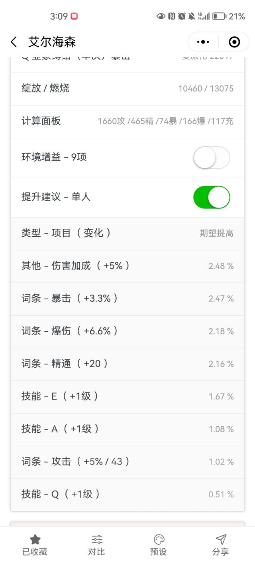Open the 对比 compare sliders icon
Image resolution: width=255 pixels, height=562 pixels.
coord(97,540)
